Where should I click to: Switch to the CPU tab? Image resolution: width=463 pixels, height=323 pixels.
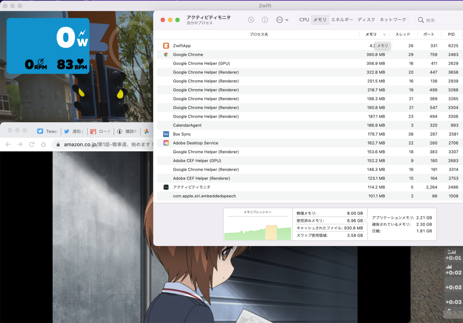click(304, 19)
